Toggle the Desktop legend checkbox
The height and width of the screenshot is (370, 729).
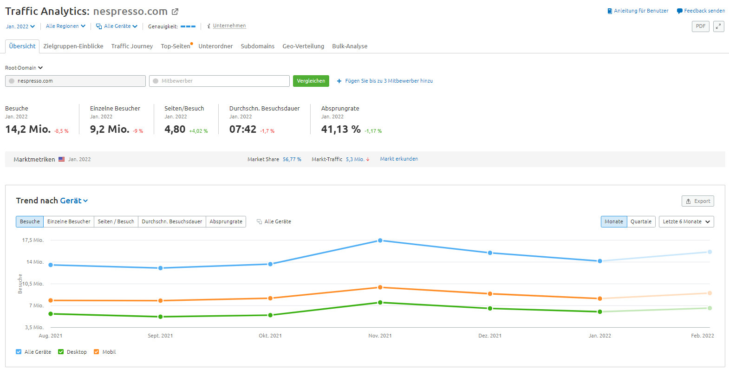61,352
